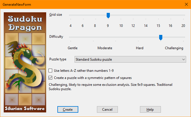The width and height of the screenshot is (191, 117).
Task: Open the Puzzle type dropdown
Action: tap(130, 60)
